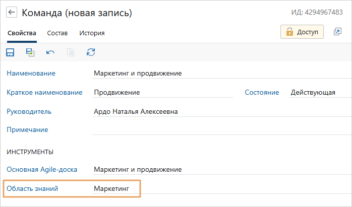352x207 pixels.
Task: Open the Состояние field with Действующая
Action: [320, 92]
